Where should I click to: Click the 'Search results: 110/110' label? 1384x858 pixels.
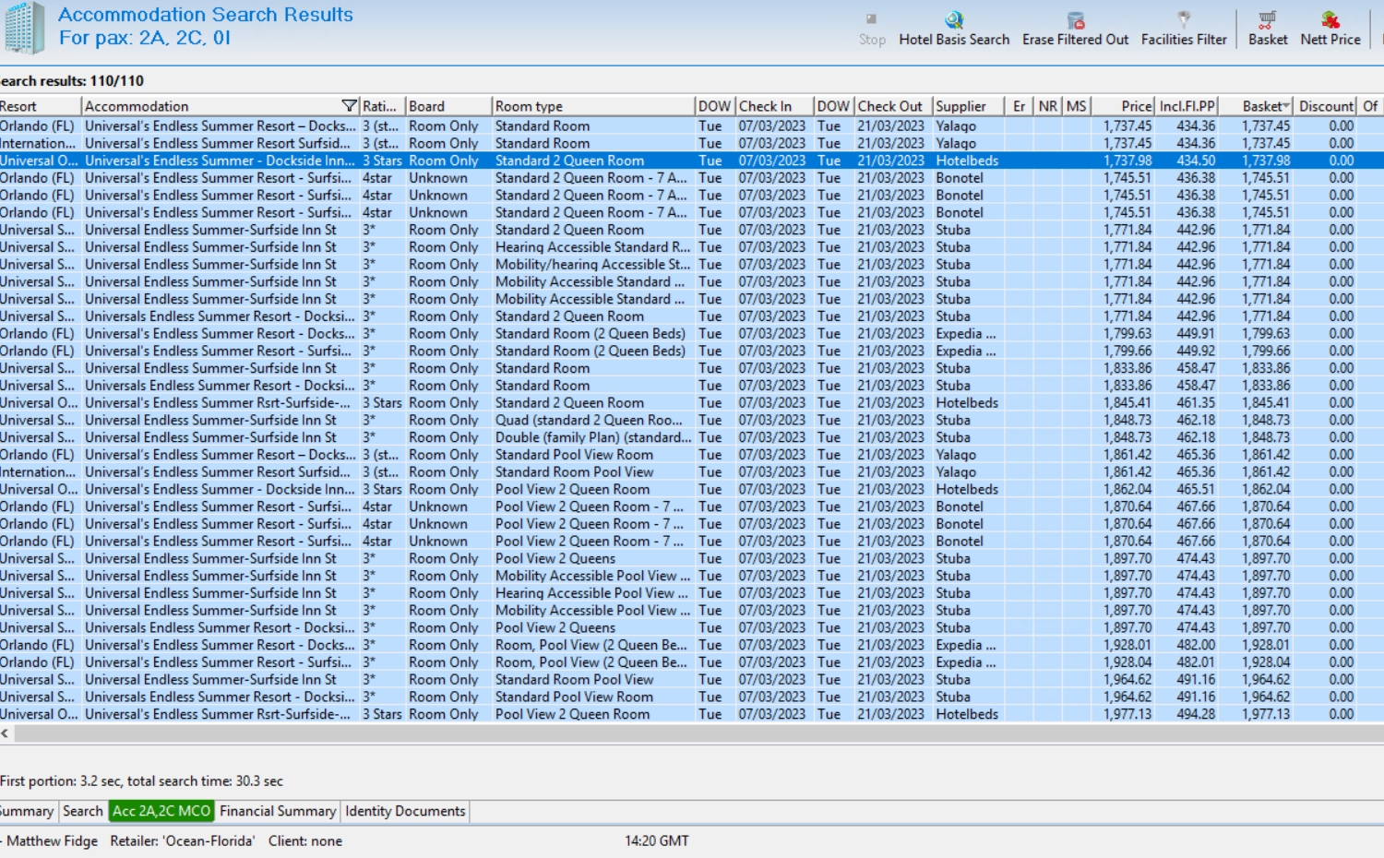[x=72, y=80]
